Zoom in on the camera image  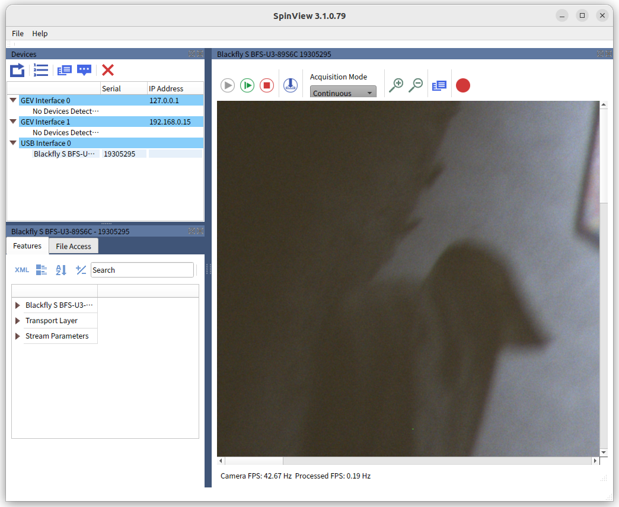click(395, 85)
